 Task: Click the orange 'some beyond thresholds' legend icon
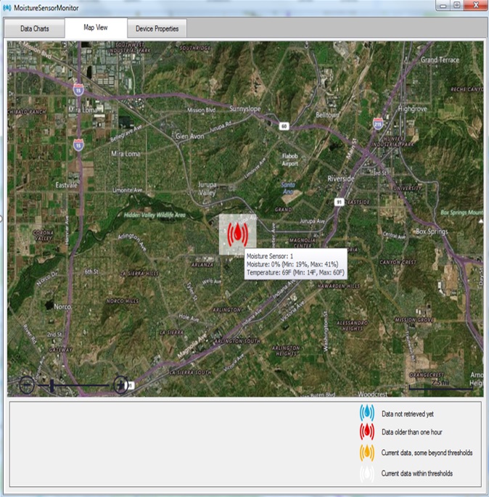(367, 453)
